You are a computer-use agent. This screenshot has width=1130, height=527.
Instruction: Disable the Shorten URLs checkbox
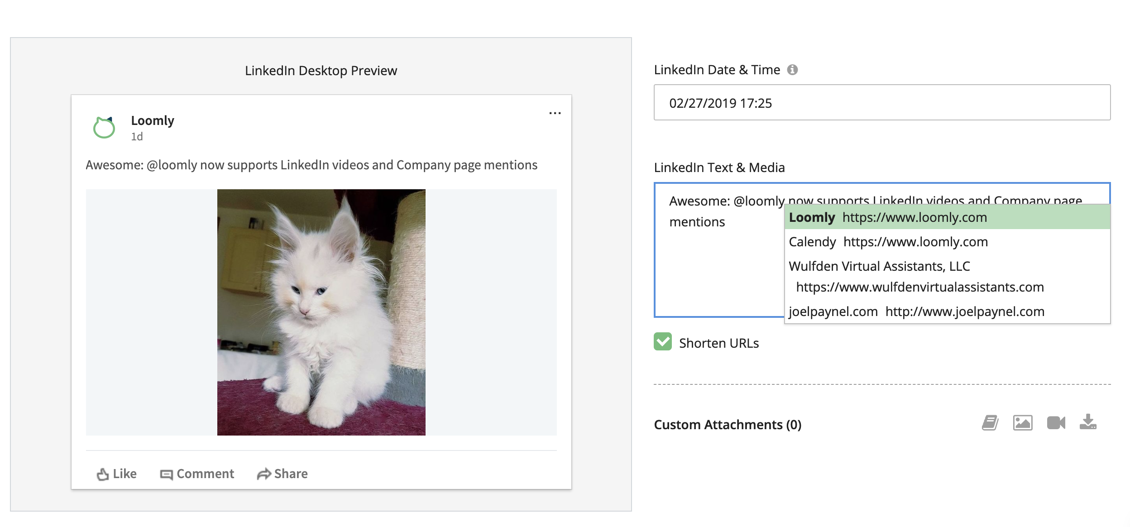click(x=663, y=343)
